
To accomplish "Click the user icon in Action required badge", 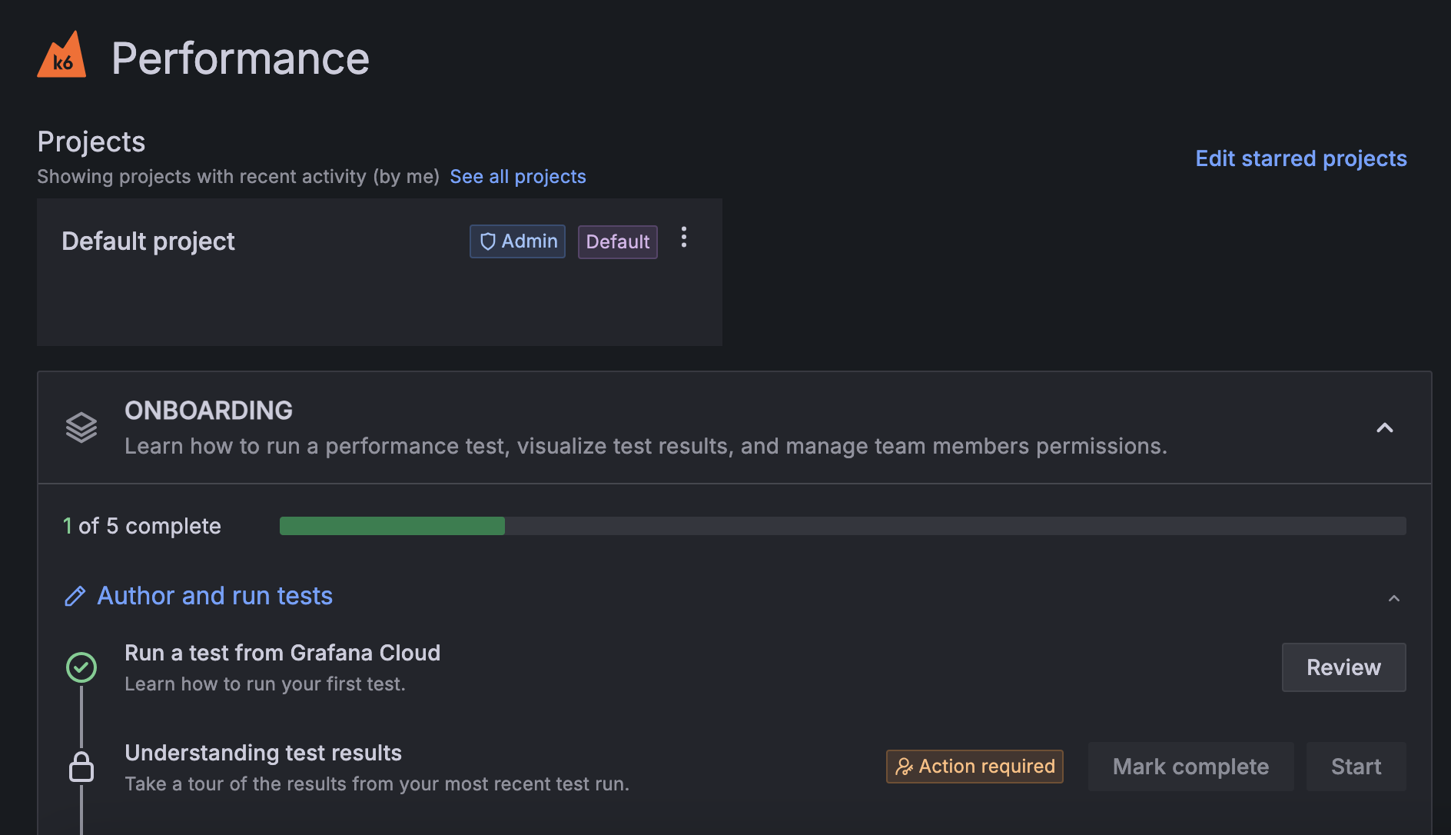I will pyautogui.click(x=904, y=767).
